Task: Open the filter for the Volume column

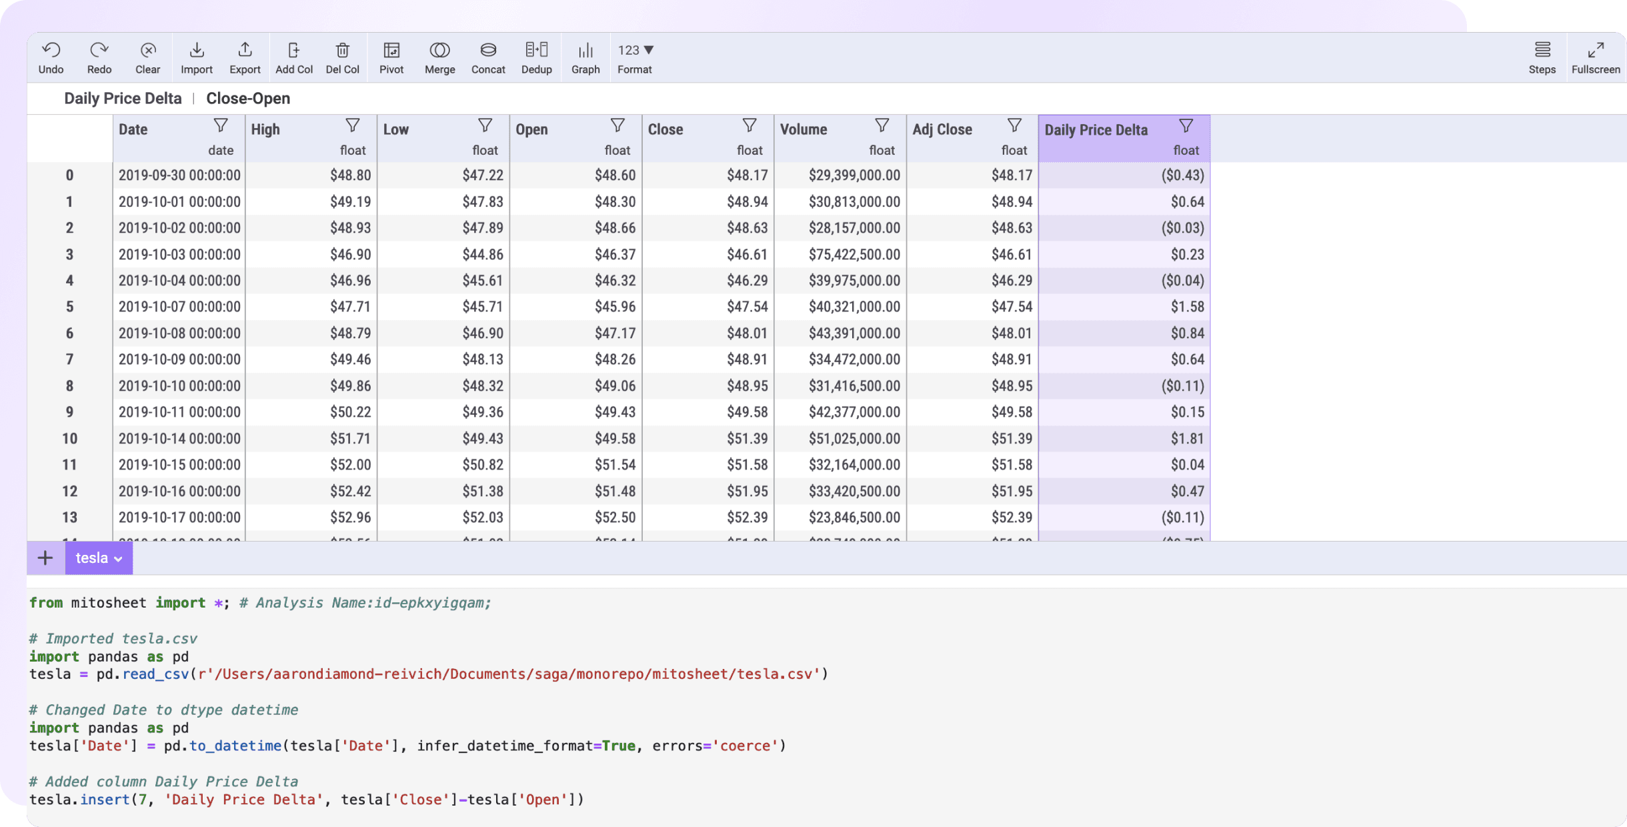Action: pyautogui.click(x=881, y=125)
